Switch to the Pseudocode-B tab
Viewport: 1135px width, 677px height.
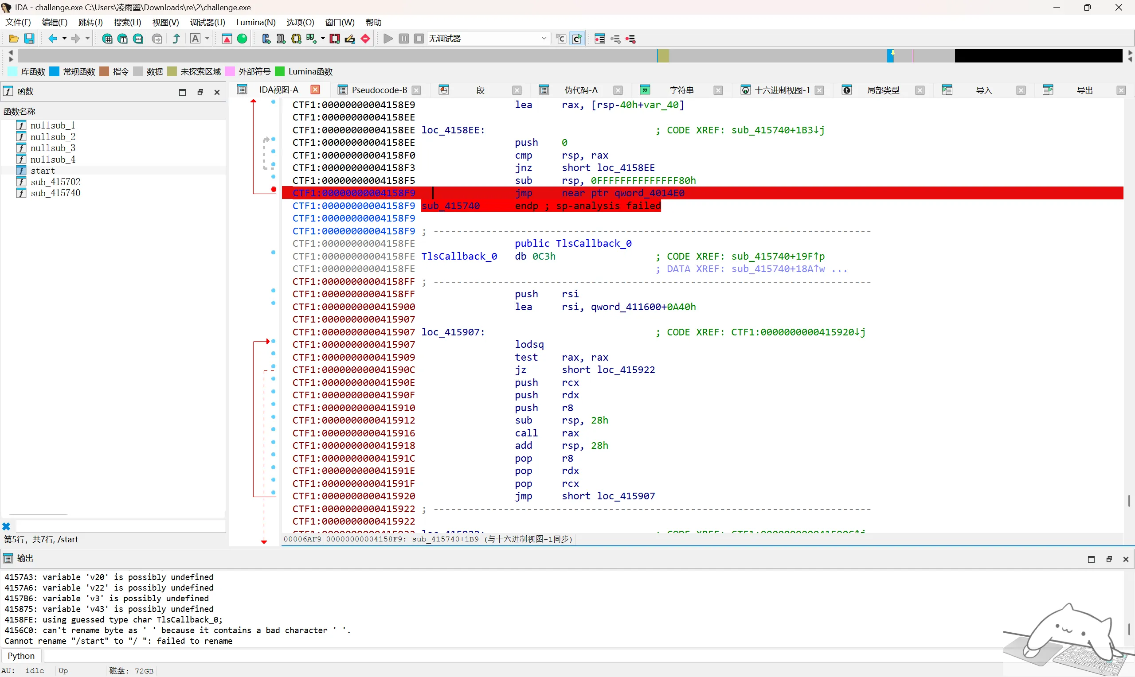379,90
